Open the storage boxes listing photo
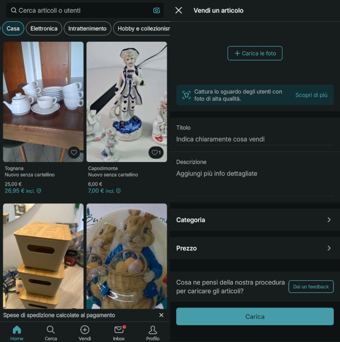340x342 pixels. [43, 256]
